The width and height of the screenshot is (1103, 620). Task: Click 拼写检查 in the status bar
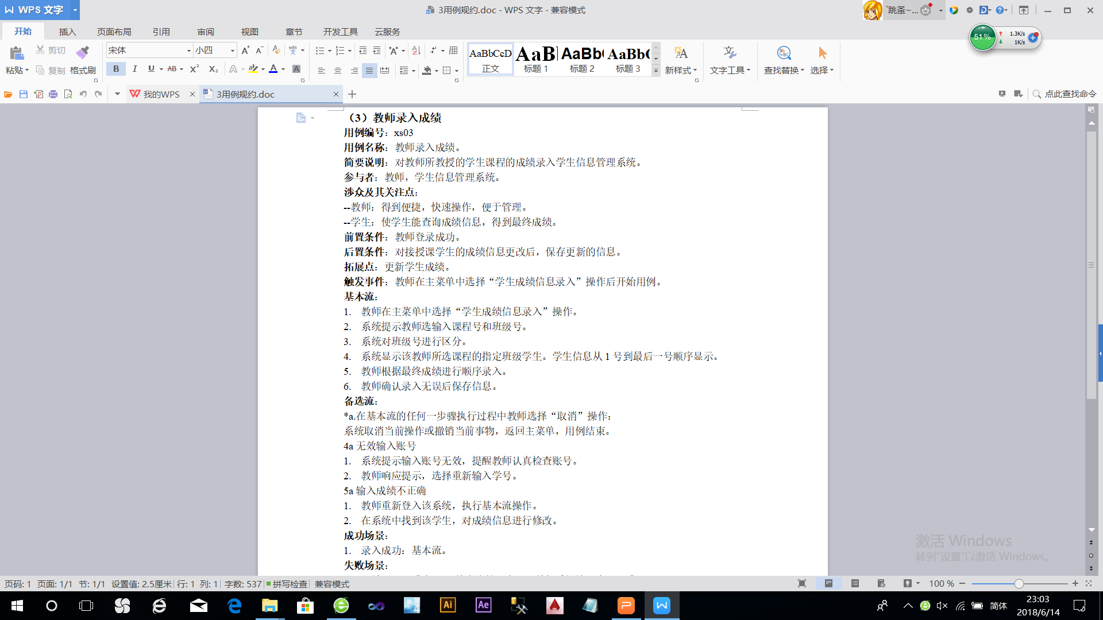click(x=289, y=584)
